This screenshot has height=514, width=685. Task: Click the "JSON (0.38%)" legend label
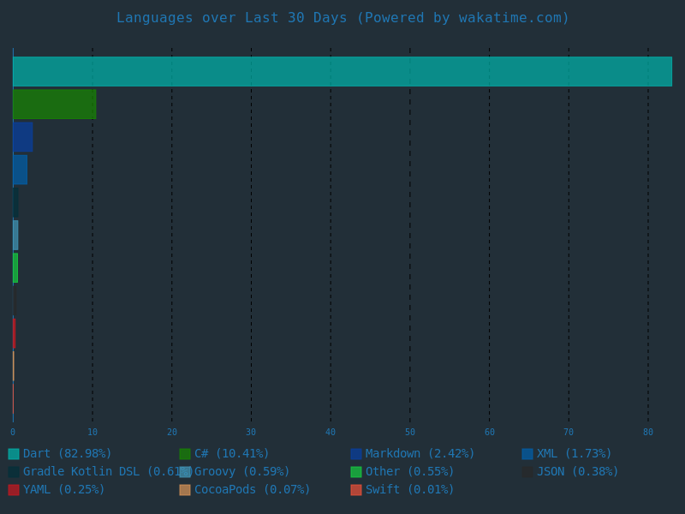pyautogui.click(x=578, y=472)
